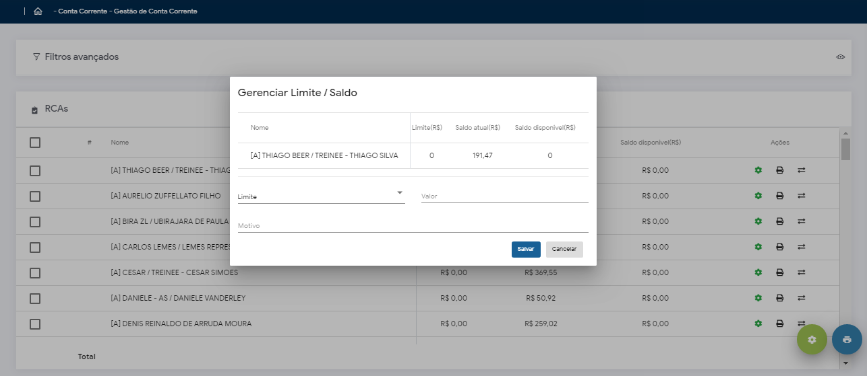This screenshot has height=376, width=867.
Task: Check the select-all checkbox in table header
Action: pyautogui.click(x=35, y=143)
